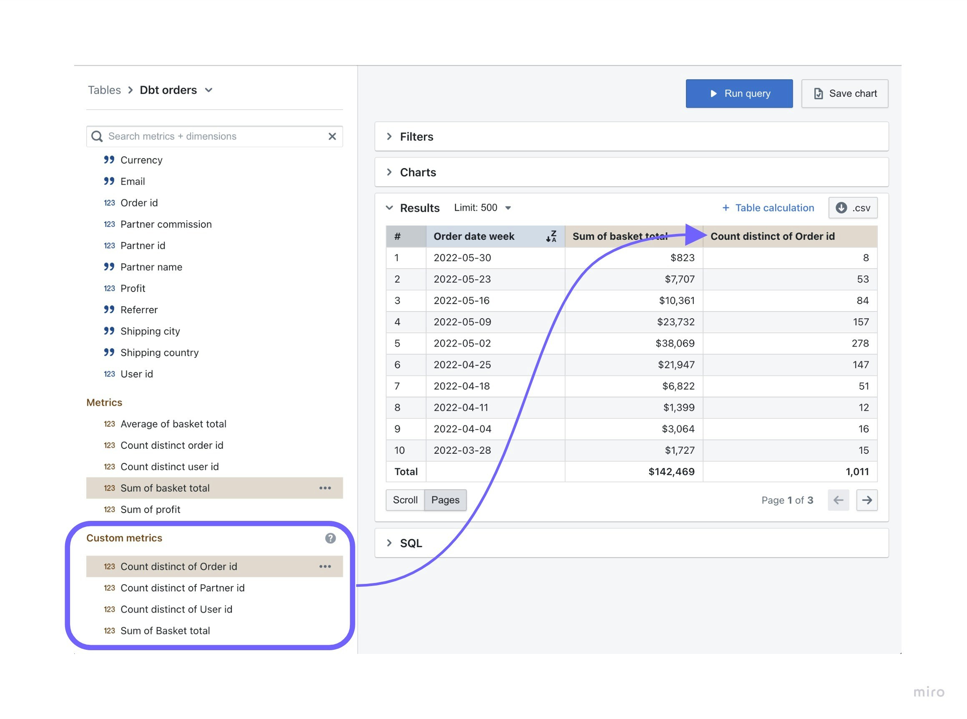Switch results view to Scroll
The width and height of the screenshot is (967, 719).
point(405,500)
